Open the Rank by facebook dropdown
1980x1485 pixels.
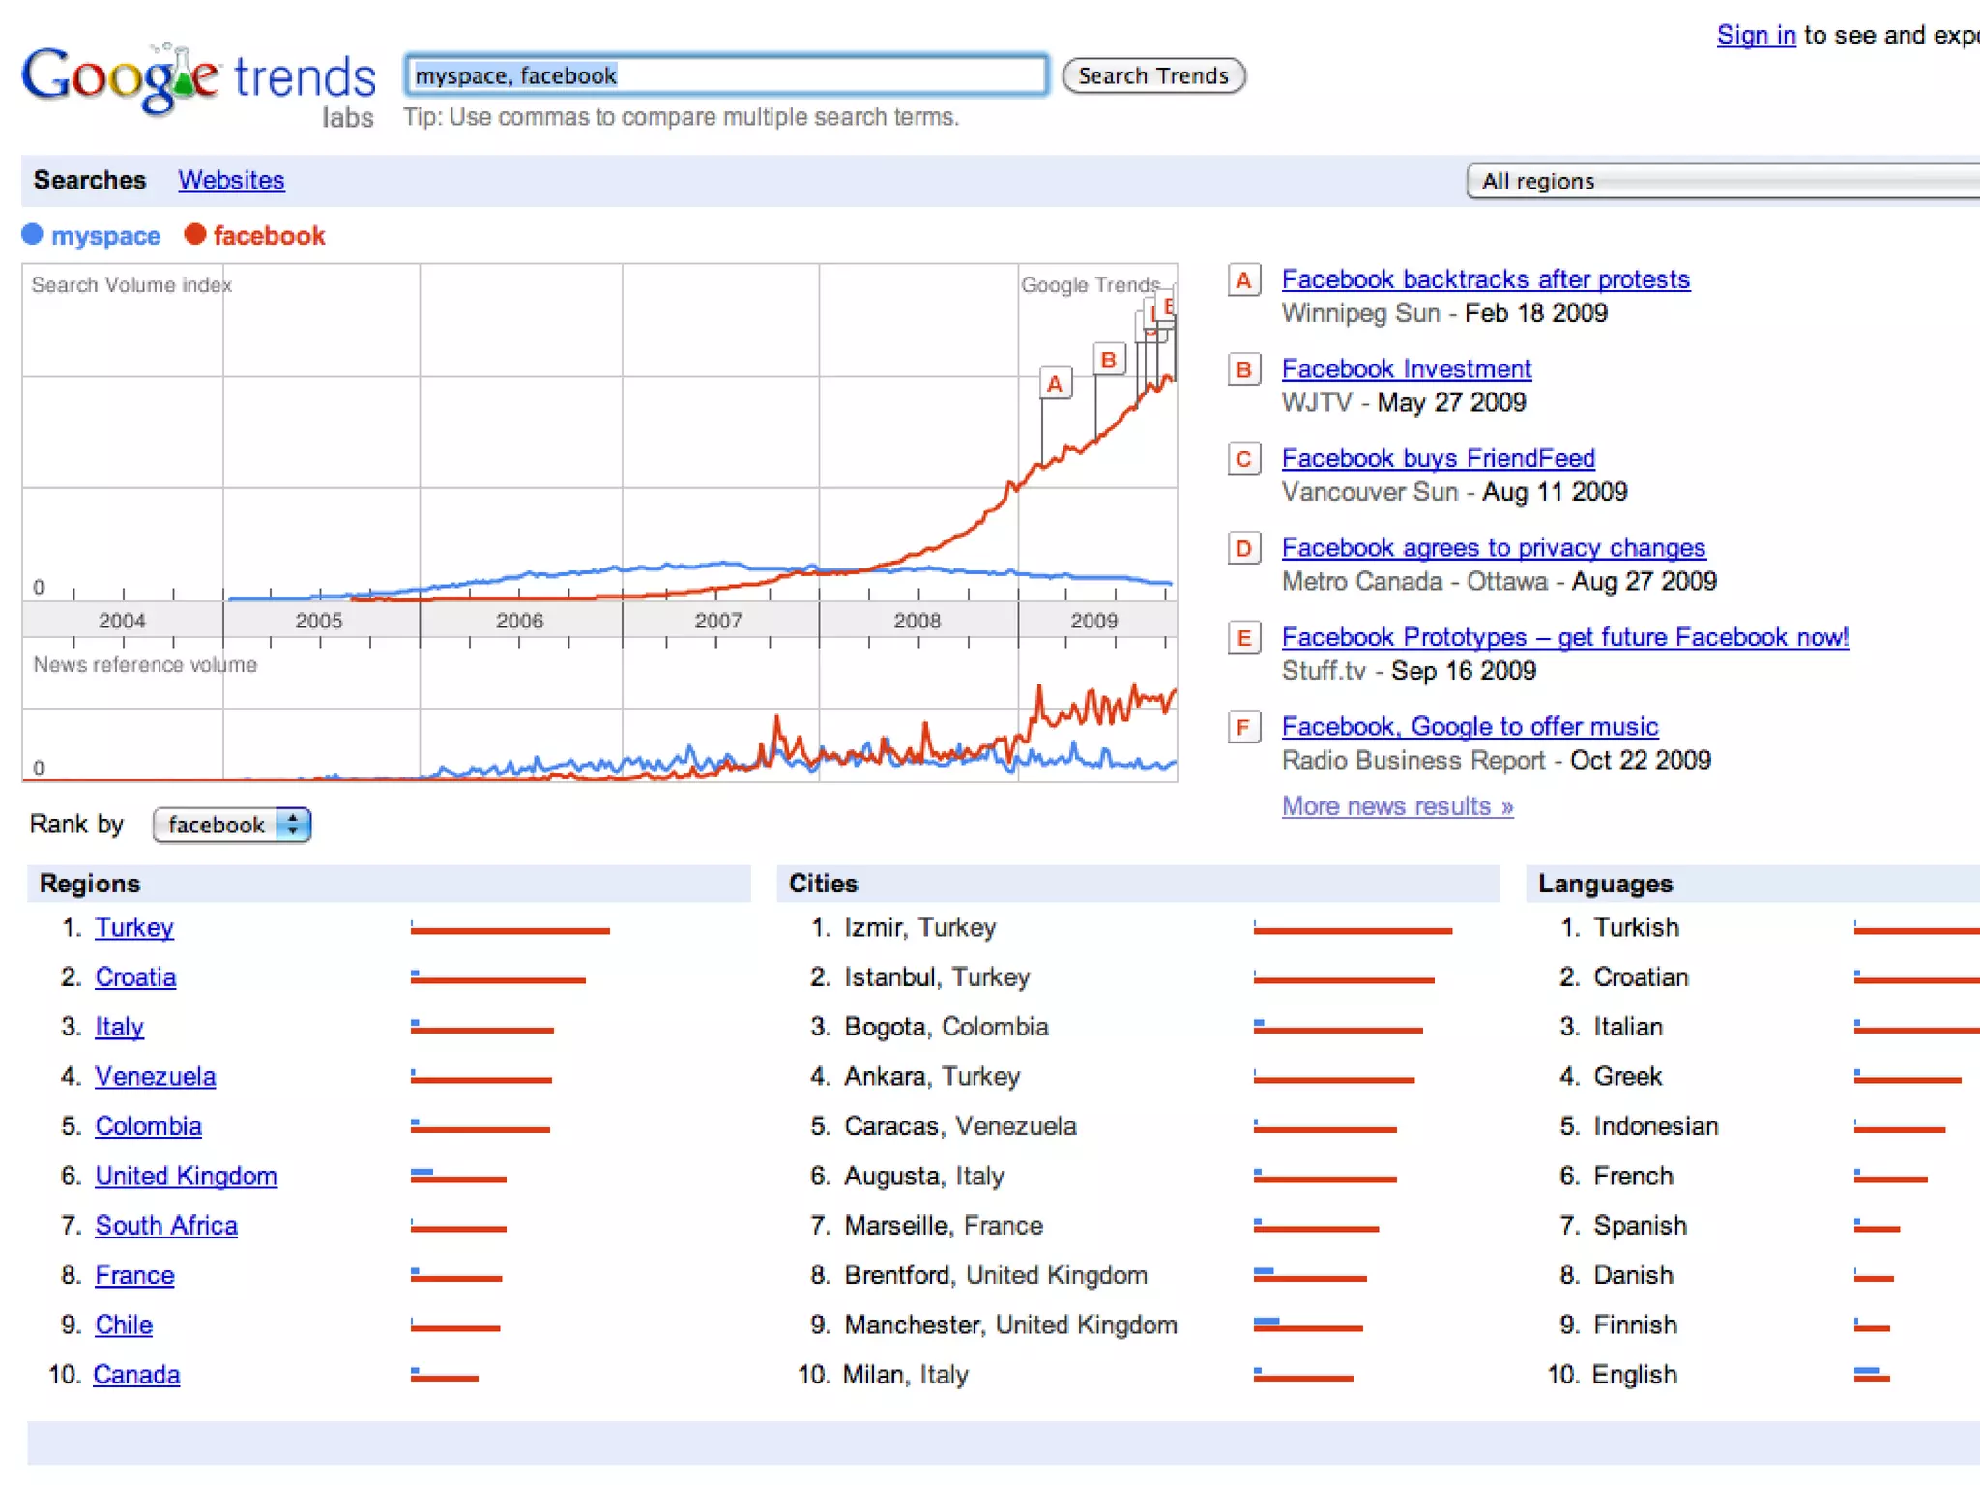point(232,825)
